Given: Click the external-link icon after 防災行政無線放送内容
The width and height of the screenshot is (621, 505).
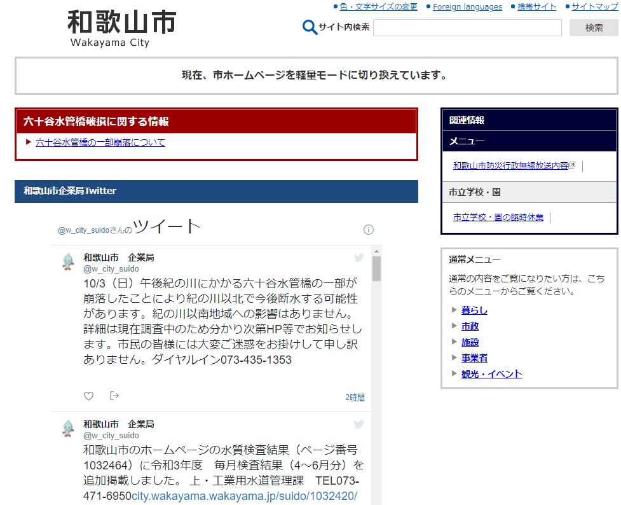Looking at the screenshot, I should (x=572, y=165).
